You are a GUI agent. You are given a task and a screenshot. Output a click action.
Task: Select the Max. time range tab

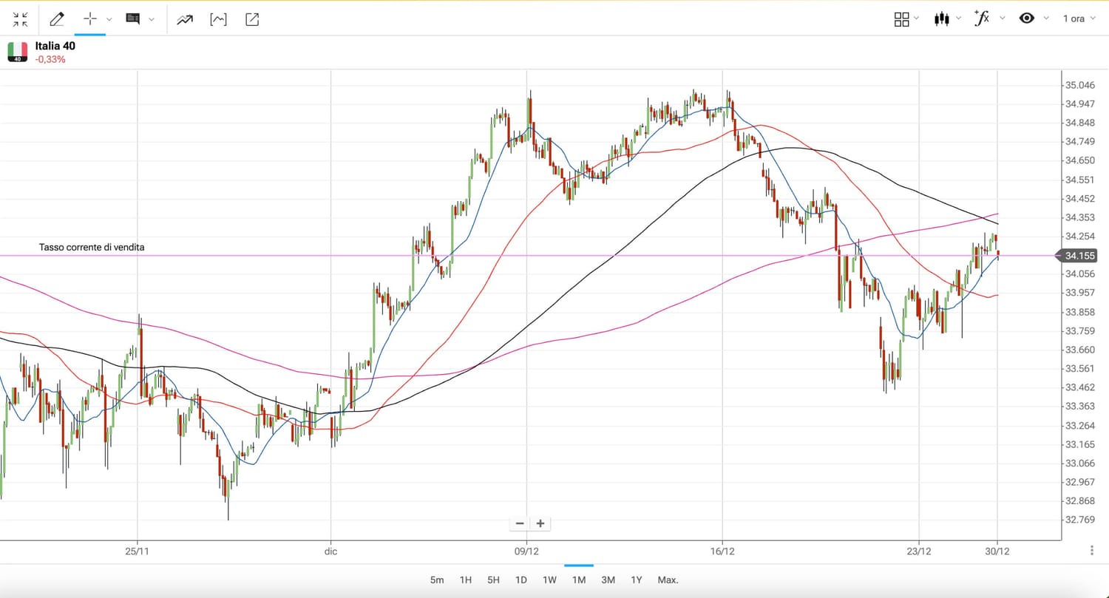click(668, 580)
